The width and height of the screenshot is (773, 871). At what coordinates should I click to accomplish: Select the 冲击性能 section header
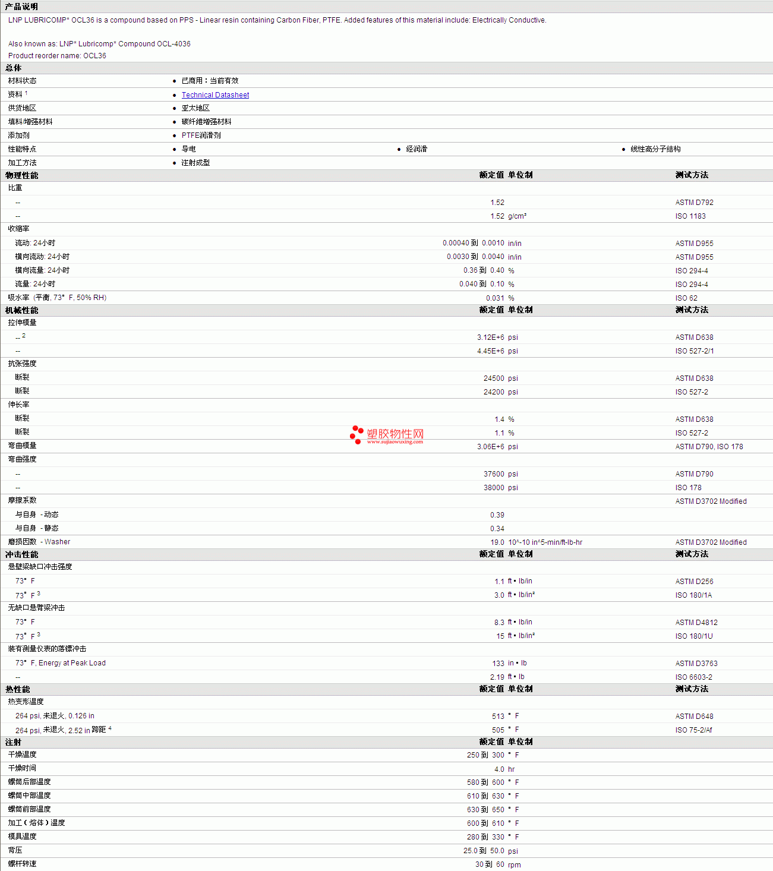(x=22, y=554)
